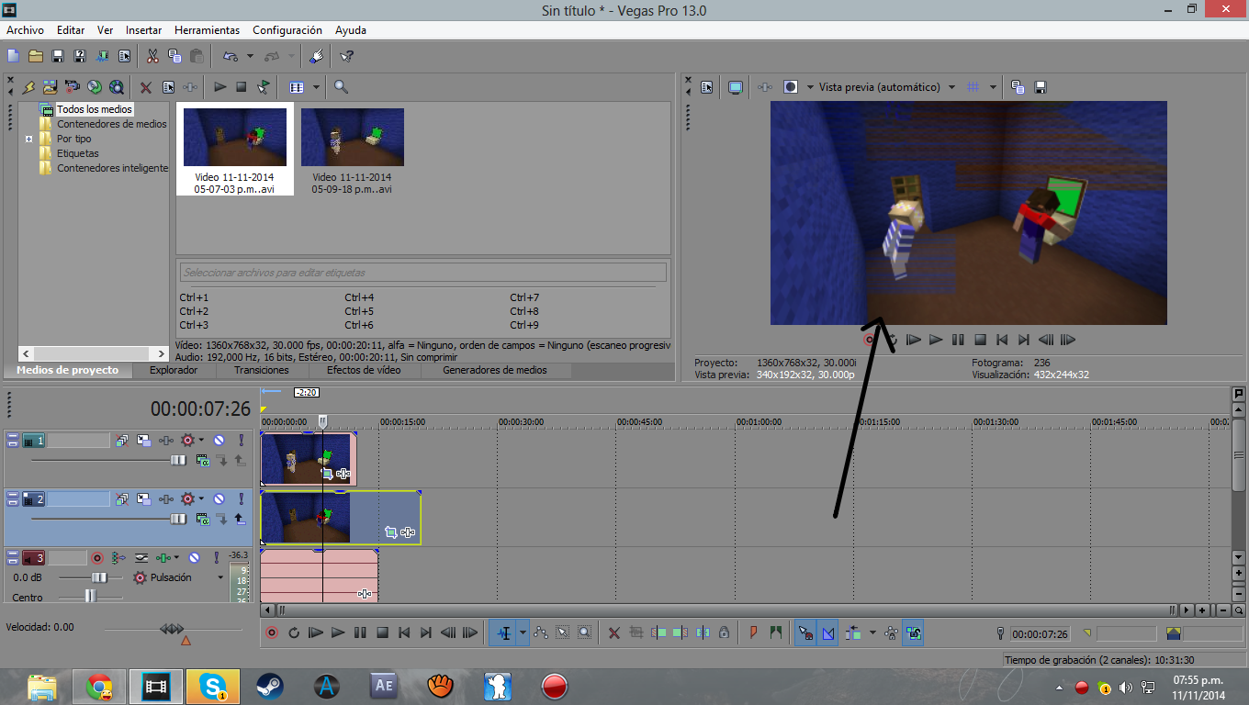Toggle Enable Snapping in the timeline toolbar

tap(805, 632)
